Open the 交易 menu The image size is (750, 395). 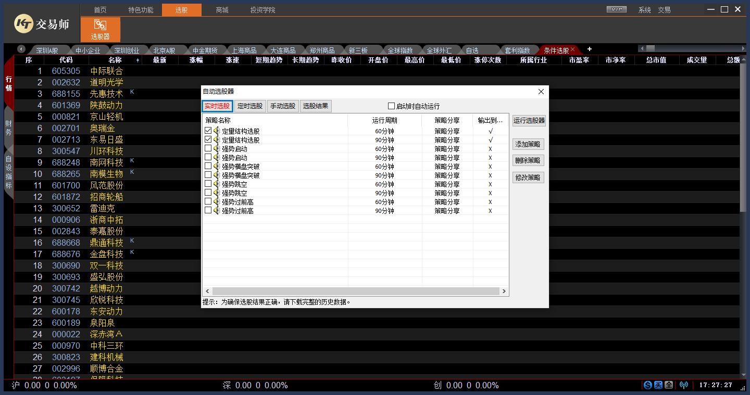click(664, 10)
